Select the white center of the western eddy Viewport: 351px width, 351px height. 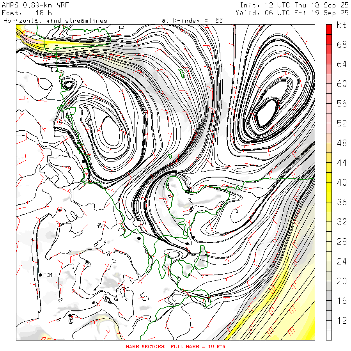[112, 129]
